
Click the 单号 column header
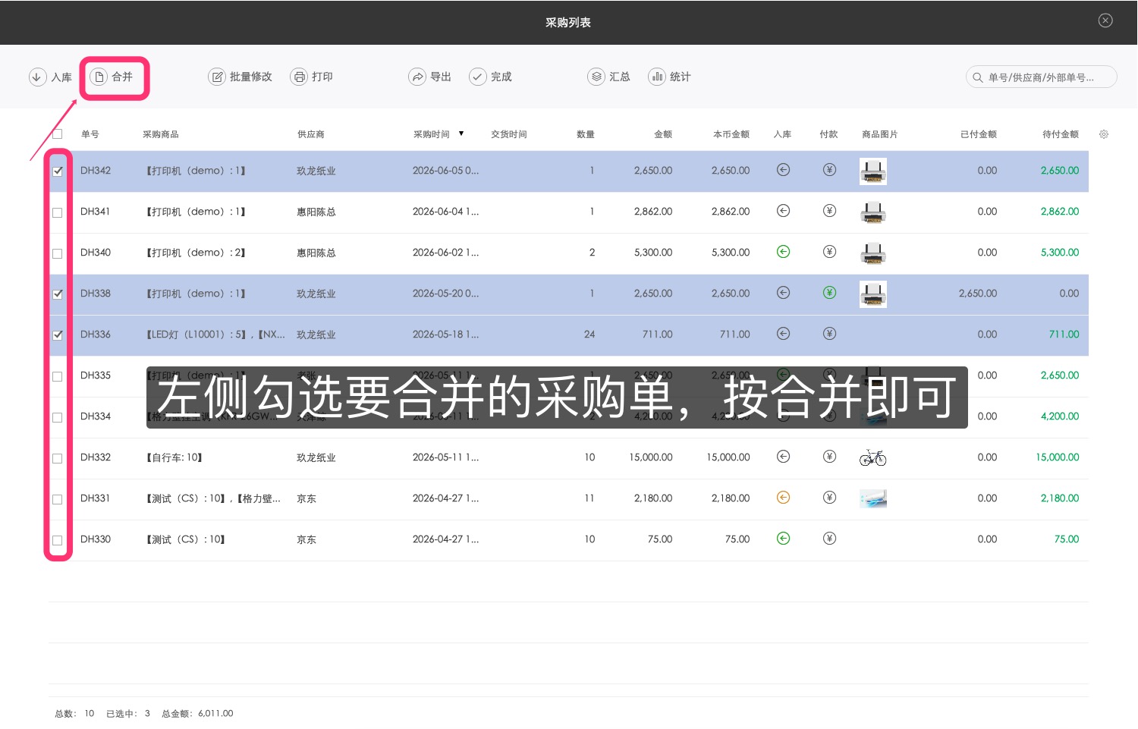click(90, 134)
